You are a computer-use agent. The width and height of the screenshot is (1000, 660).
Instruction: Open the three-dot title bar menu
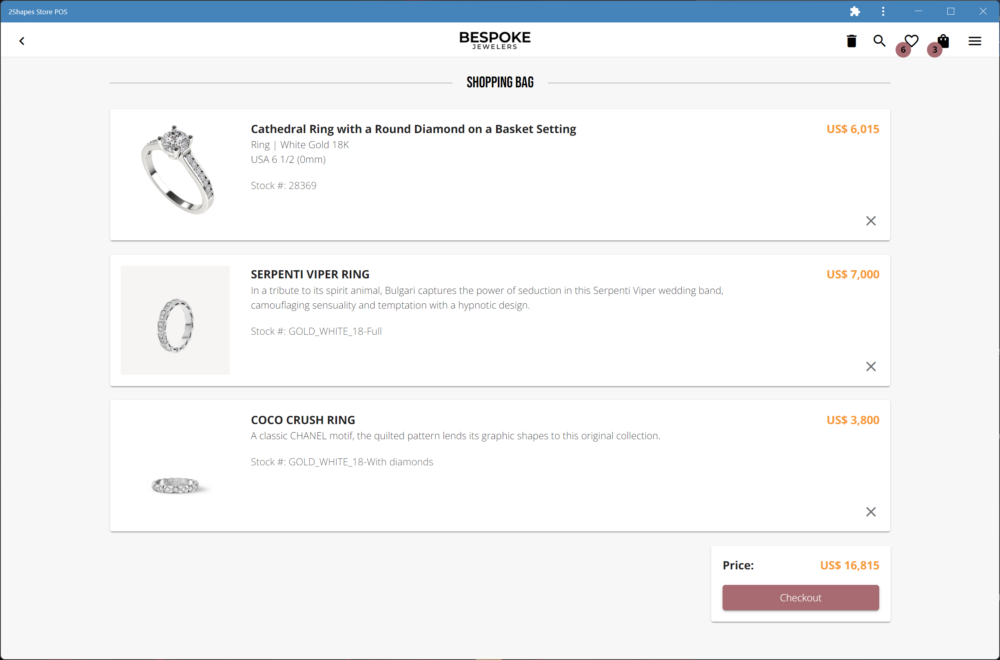(883, 11)
